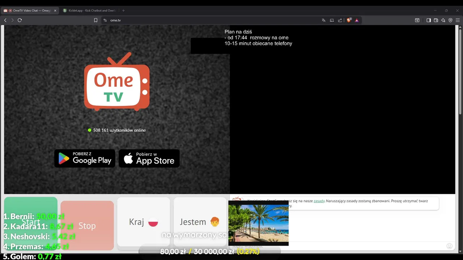Image resolution: width=463 pixels, height=260 pixels.
Task: Open the zasady rules link
Action: pyautogui.click(x=319, y=201)
